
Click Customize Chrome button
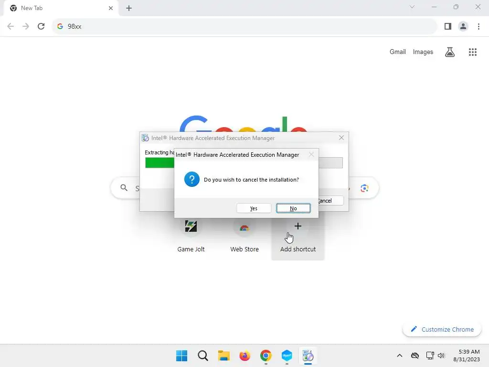[x=442, y=329]
